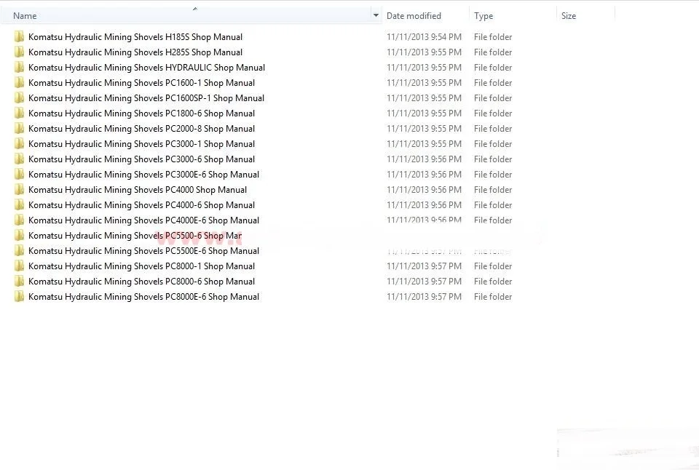This screenshot has width=699, height=470.
Task: Click folder icon for PC4000-6 Shop Manual
Action: coord(19,205)
